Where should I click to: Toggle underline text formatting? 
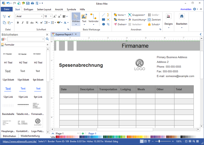pyautogui.click(x=26, y=22)
